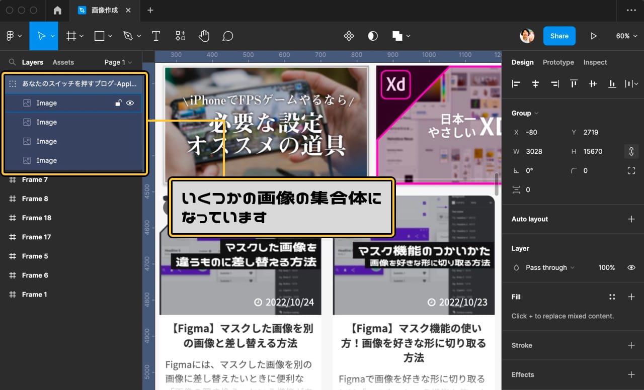This screenshot has height=390, width=644.
Task: Click the user avatar
Action: (x=527, y=36)
